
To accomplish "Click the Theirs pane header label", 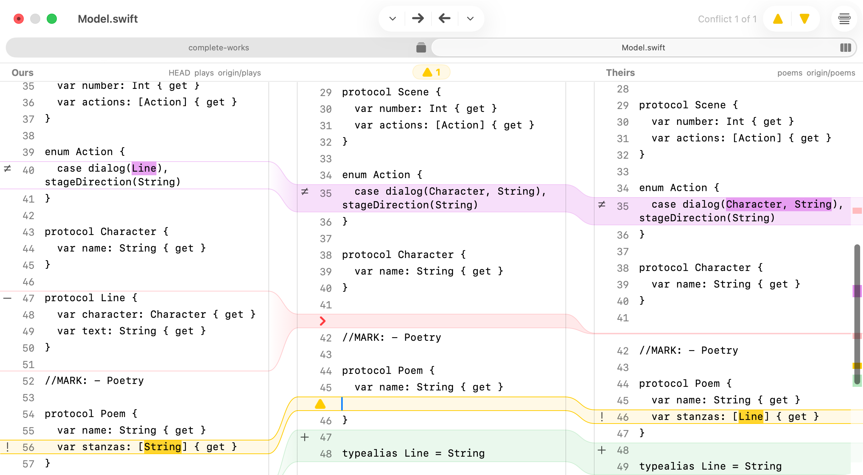I will tap(620, 73).
